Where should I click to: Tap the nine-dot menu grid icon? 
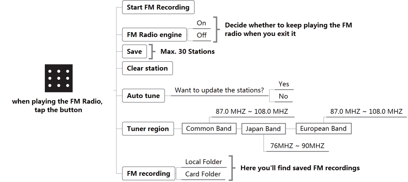click(59, 78)
